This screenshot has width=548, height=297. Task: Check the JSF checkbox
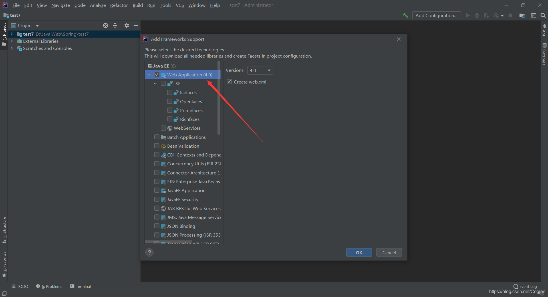pos(163,83)
